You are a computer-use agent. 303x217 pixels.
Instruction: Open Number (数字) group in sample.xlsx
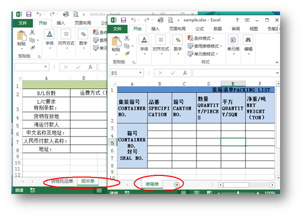tap(178, 44)
